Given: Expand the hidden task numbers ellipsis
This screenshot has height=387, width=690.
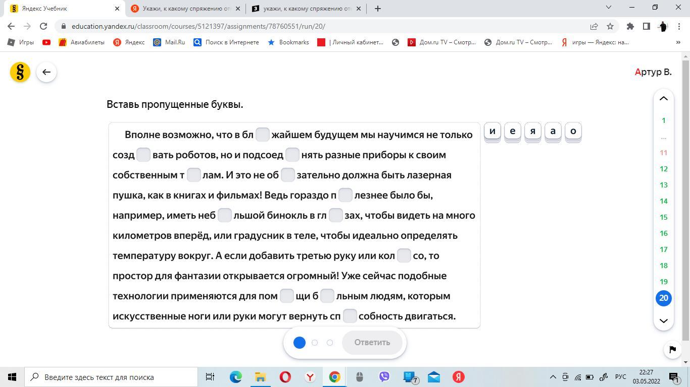Looking at the screenshot, I should (664, 137).
